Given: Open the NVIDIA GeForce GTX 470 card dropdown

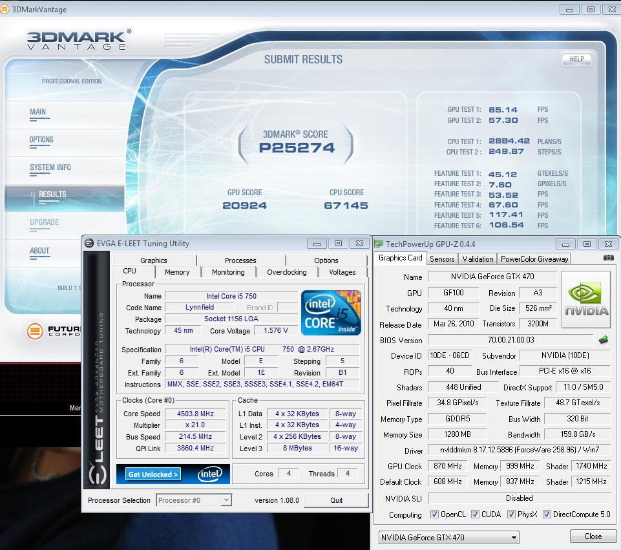Looking at the screenshot, I should (x=448, y=537).
